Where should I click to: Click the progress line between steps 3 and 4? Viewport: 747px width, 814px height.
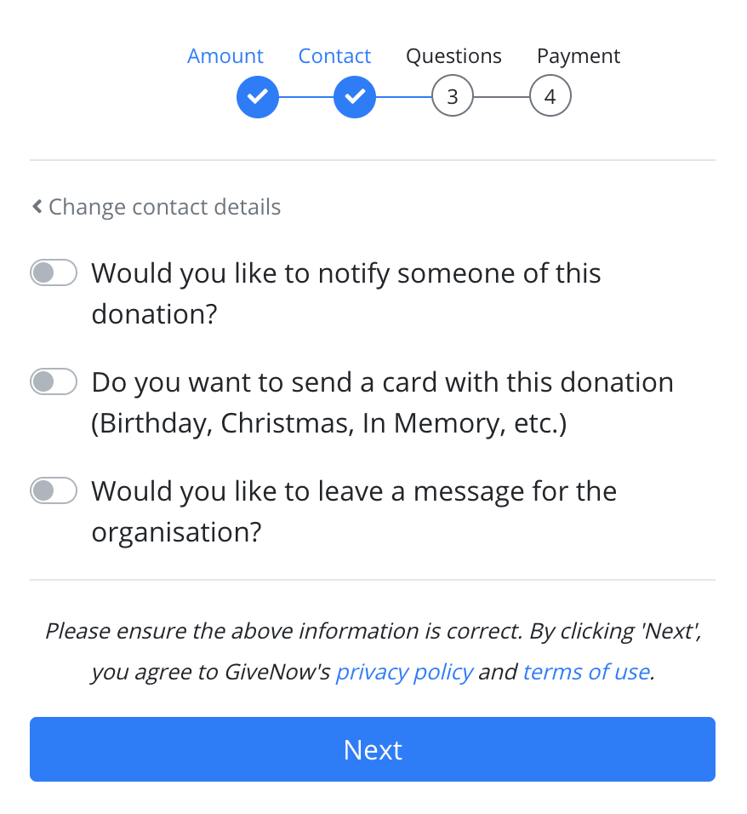click(502, 96)
